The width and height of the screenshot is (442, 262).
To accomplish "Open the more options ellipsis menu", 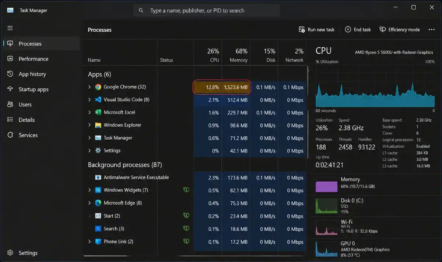I will 432,29.
